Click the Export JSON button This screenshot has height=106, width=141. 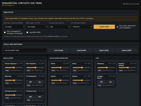[x=104, y=51]
